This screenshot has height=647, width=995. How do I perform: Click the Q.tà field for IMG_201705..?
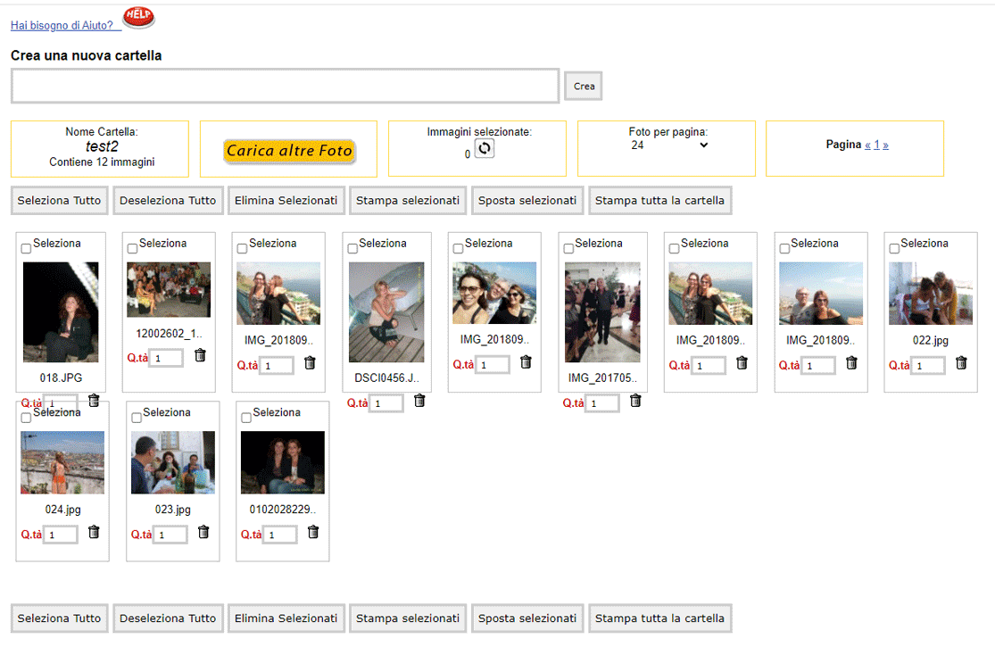(x=601, y=403)
